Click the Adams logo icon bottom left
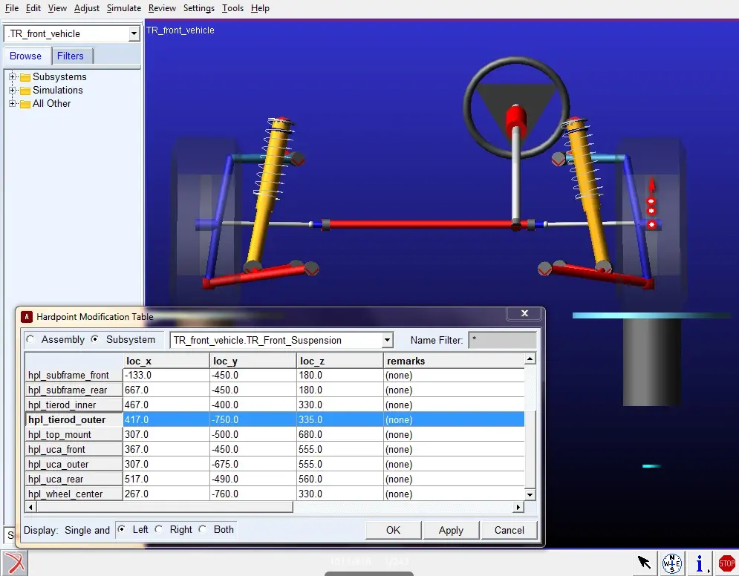The width and height of the screenshot is (739, 576). coord(15,563)
